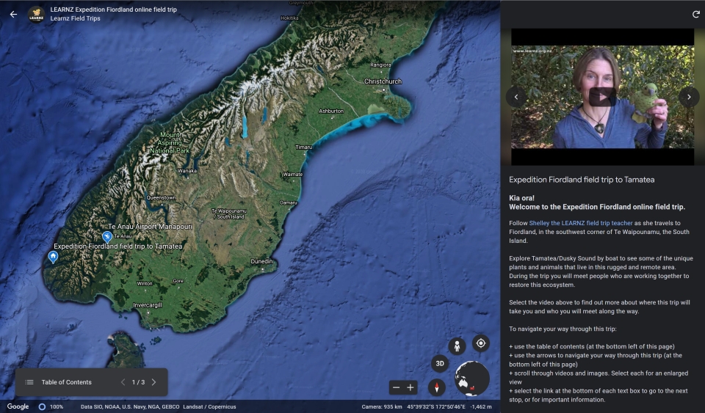
Task: Fly to my location target icon
Action: (480, 343)
